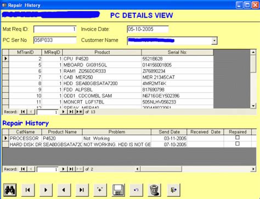This screenshot has height=199, width=260.
Task: Click the Invoice Date field
Action: (x=148, y=29)
